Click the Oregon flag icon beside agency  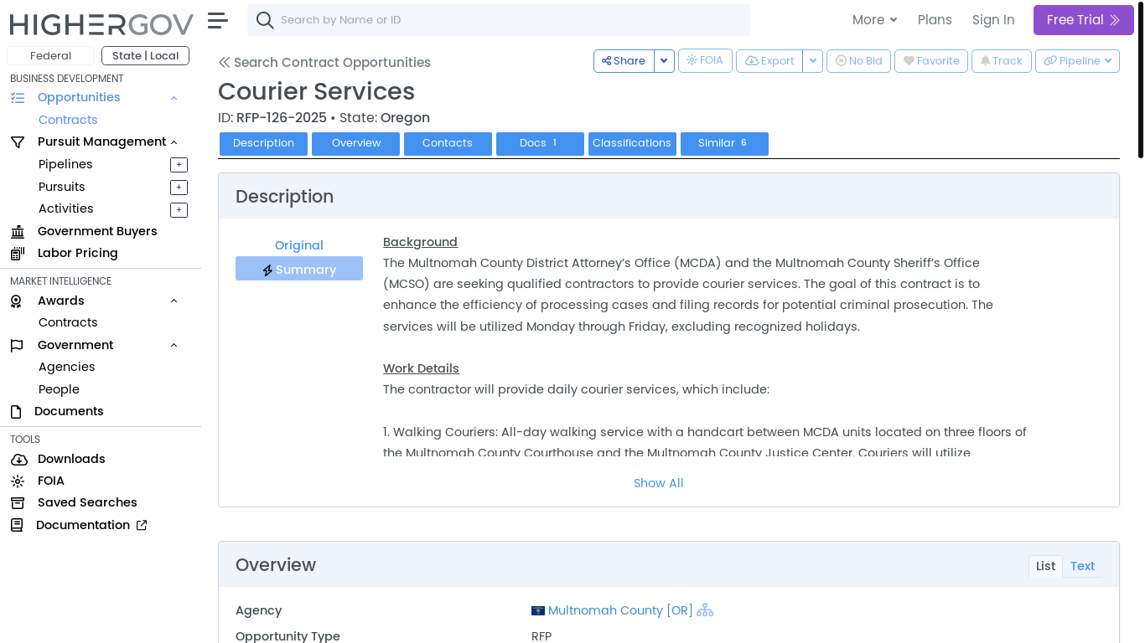(538, 611)
